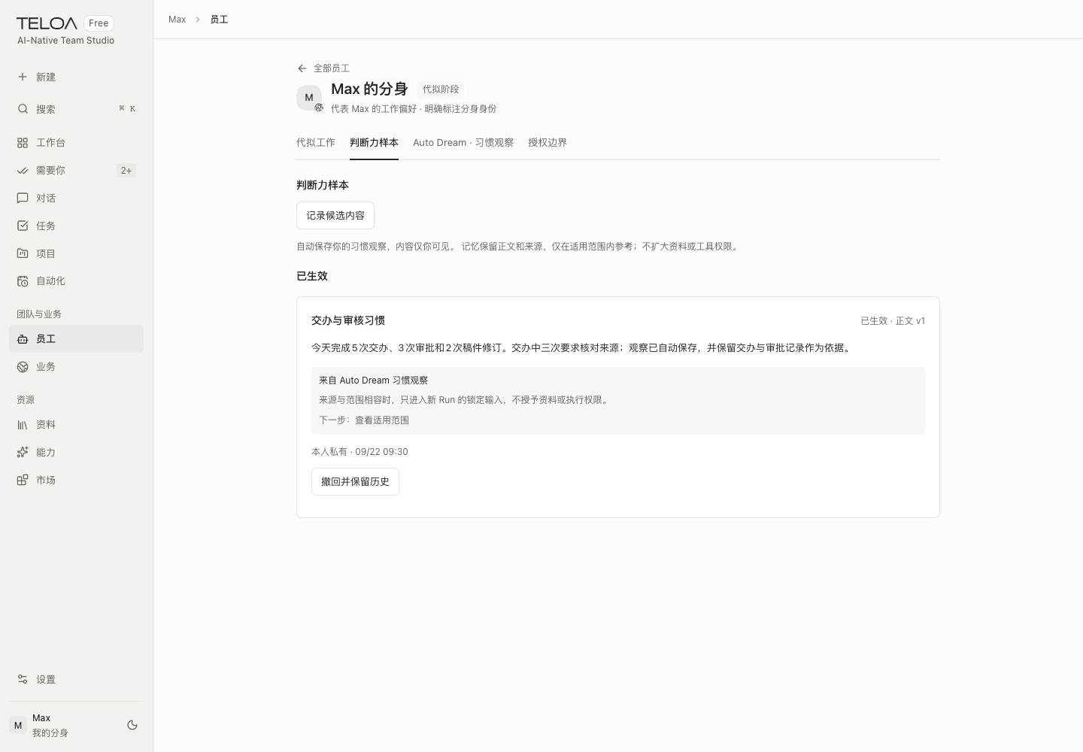Select the 判断力样本 tab

point(374,143)
